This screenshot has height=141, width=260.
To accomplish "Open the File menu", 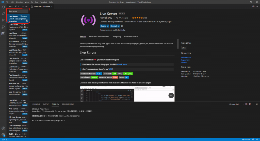I will 7,2.
